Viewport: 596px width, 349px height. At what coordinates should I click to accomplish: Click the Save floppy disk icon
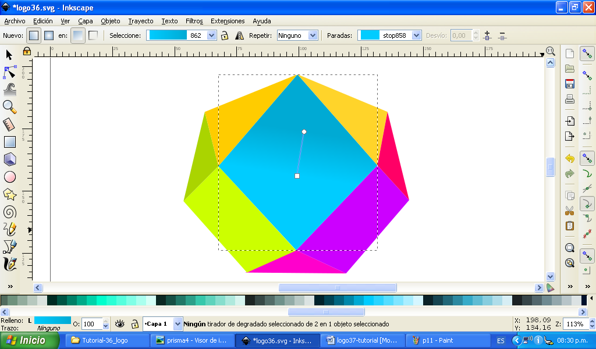tap(569, 84)
